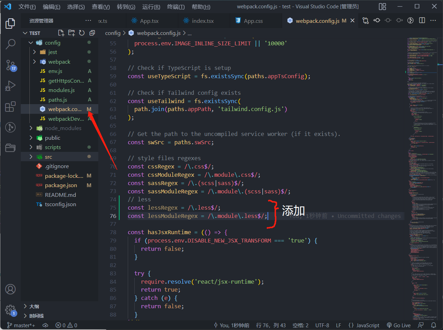Open the 终端(T) menu
This screenshot has height=330, width=443.
(x=176, y=7)
